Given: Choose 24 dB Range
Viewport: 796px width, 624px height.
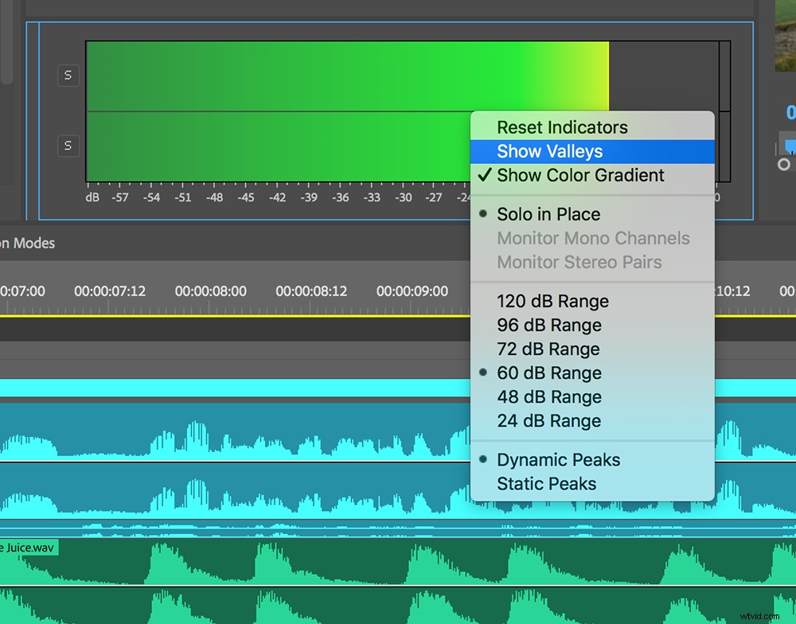Looking at the screenshot, I should (548, 420).
